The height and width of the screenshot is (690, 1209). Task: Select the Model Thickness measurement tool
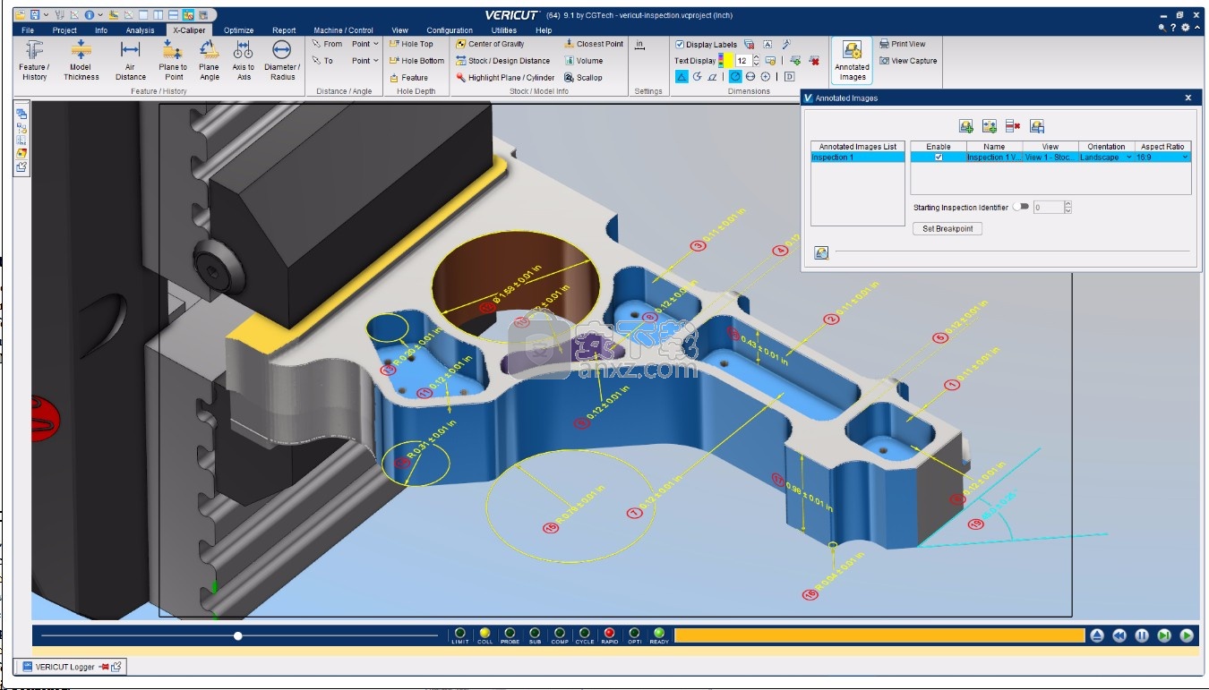[x=81, y=60]
